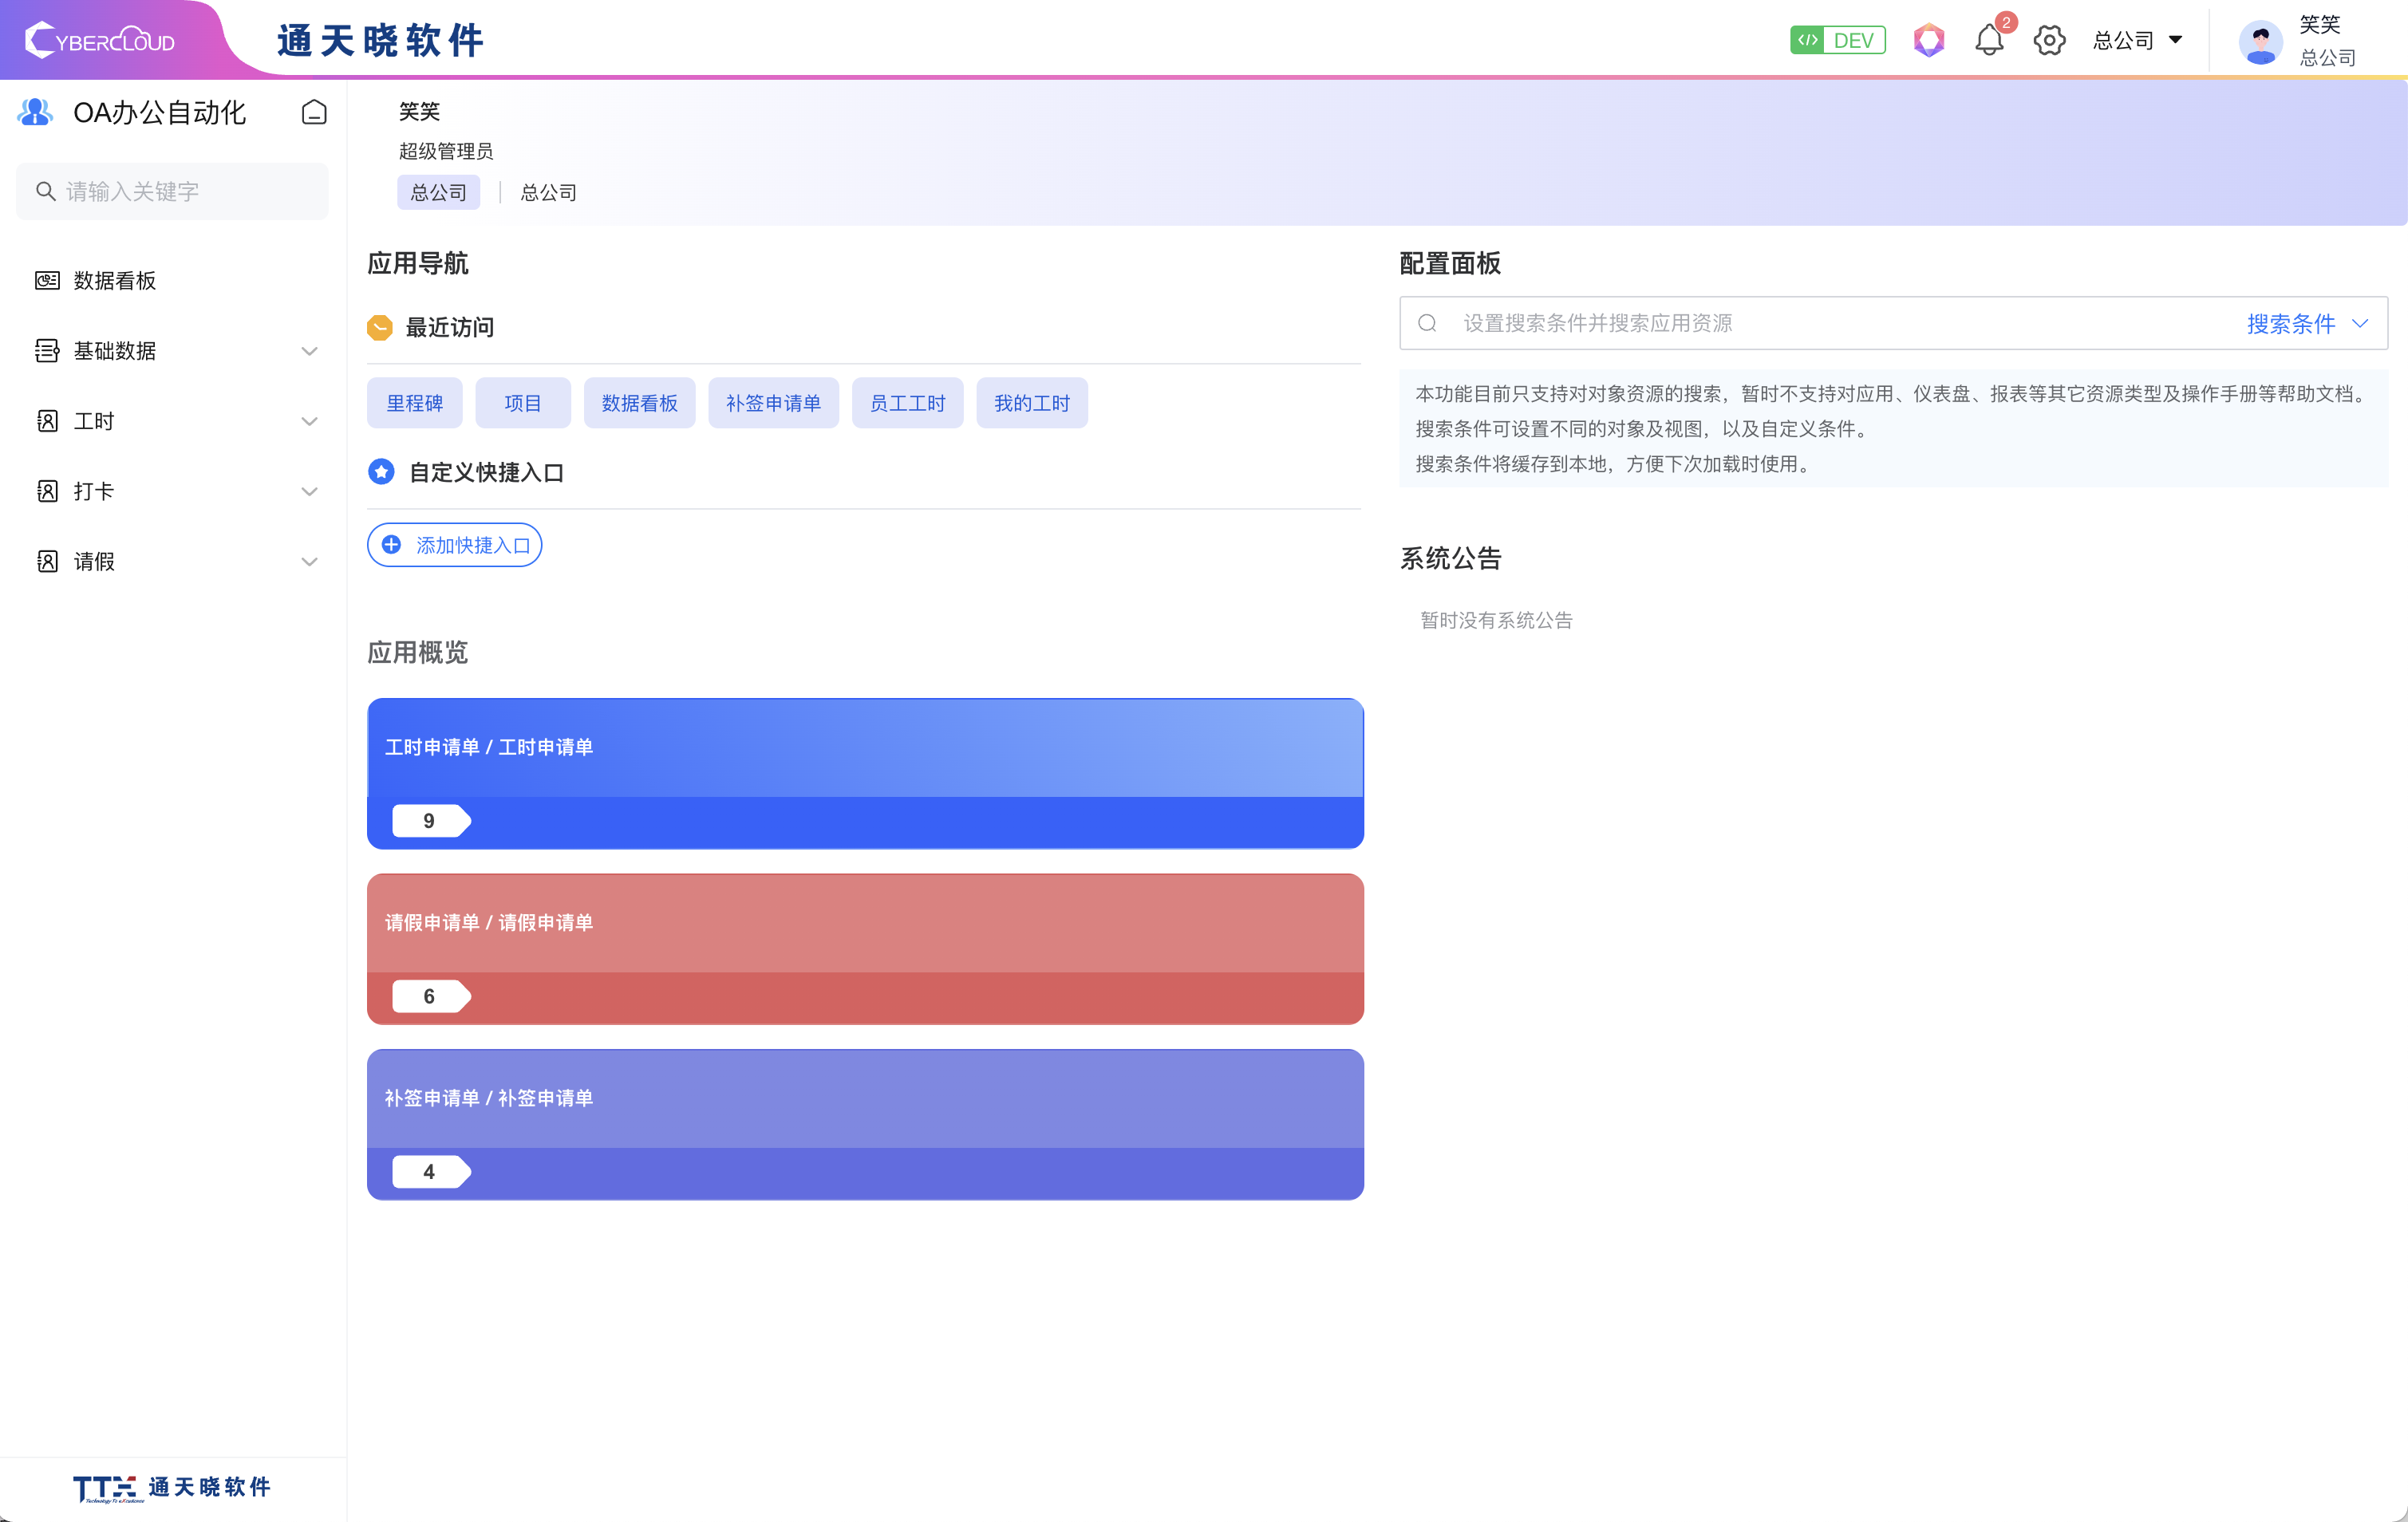Open the 里程碑 recent visit link

[414, 403]
